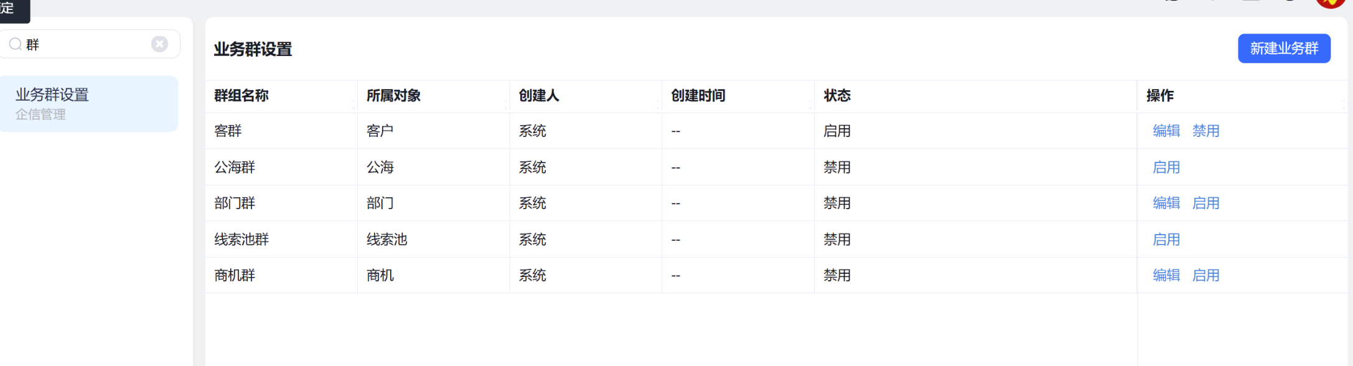Click the 创建人 column header
The width and height of the screenshot is (1353, 366).
pos(539,95)
